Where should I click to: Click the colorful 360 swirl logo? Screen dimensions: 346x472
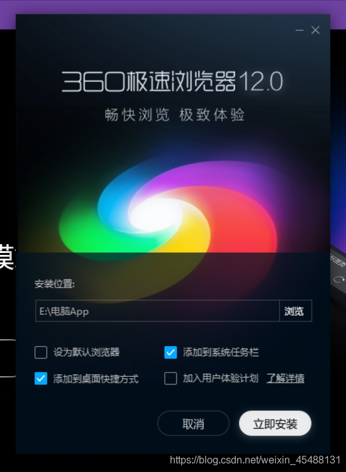tap(169, 216)
